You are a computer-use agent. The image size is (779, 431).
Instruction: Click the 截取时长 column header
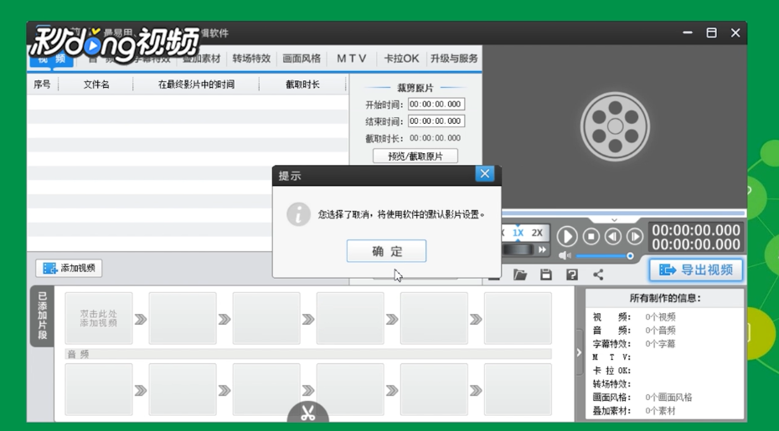[302, 85]
